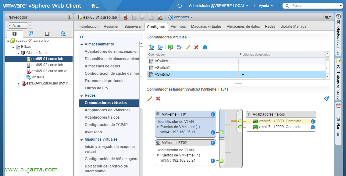Click migrate VMkernel adapter icon

179,47
